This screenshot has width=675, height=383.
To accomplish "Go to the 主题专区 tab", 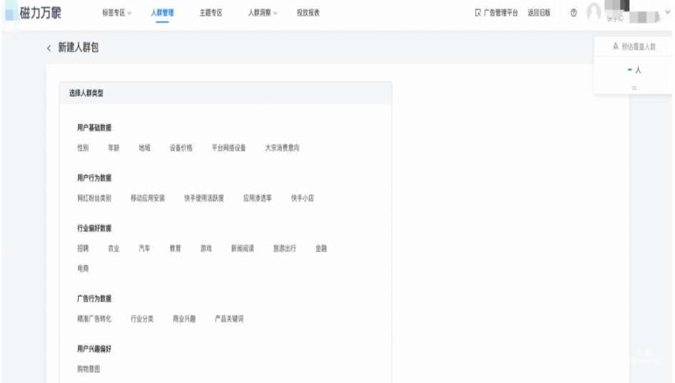I will 211,14.
